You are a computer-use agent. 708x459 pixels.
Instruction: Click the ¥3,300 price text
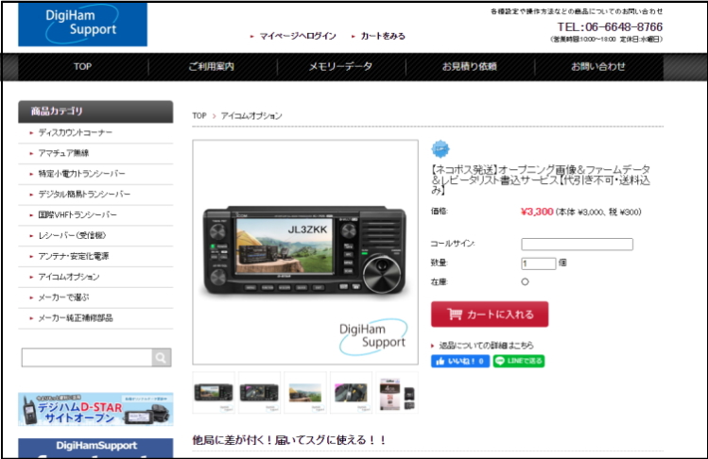(x=537, y=212)
